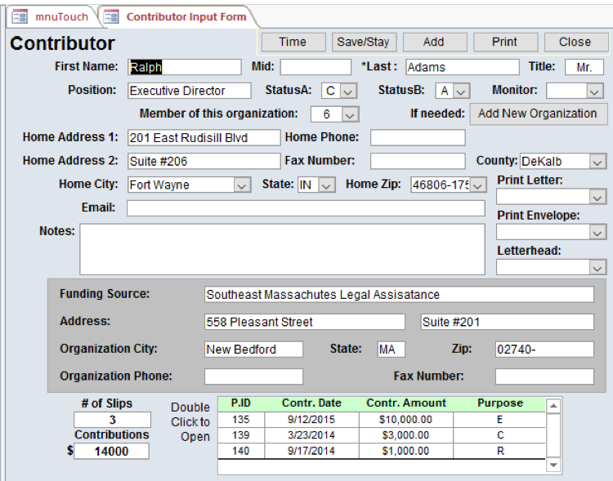Open the Home City dropdown
This screenshot has width=613, height=481.
point(242,185)
